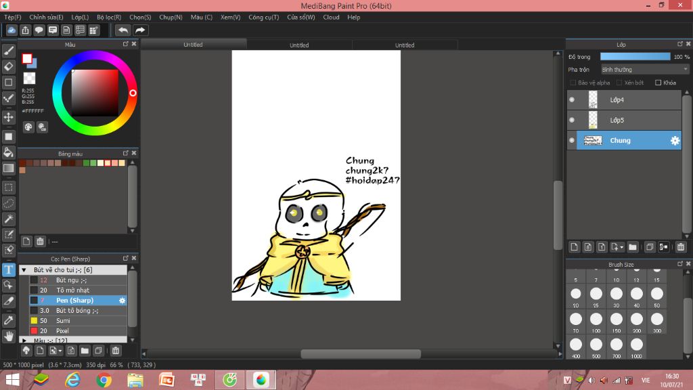Pick a green swatch in Bảng màu palette
This screenshot has height=390, width=693.
click(86, 163)
